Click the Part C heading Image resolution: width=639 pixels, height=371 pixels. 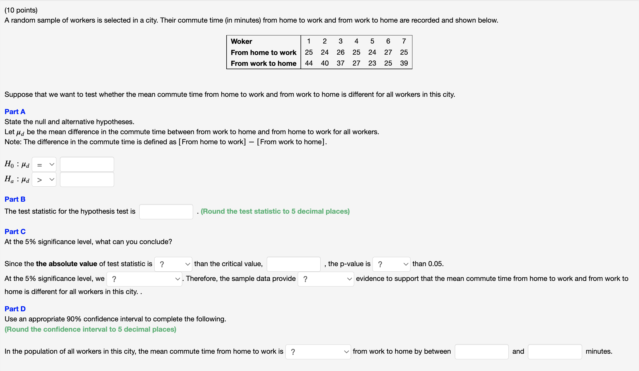(x=15, y=231)
